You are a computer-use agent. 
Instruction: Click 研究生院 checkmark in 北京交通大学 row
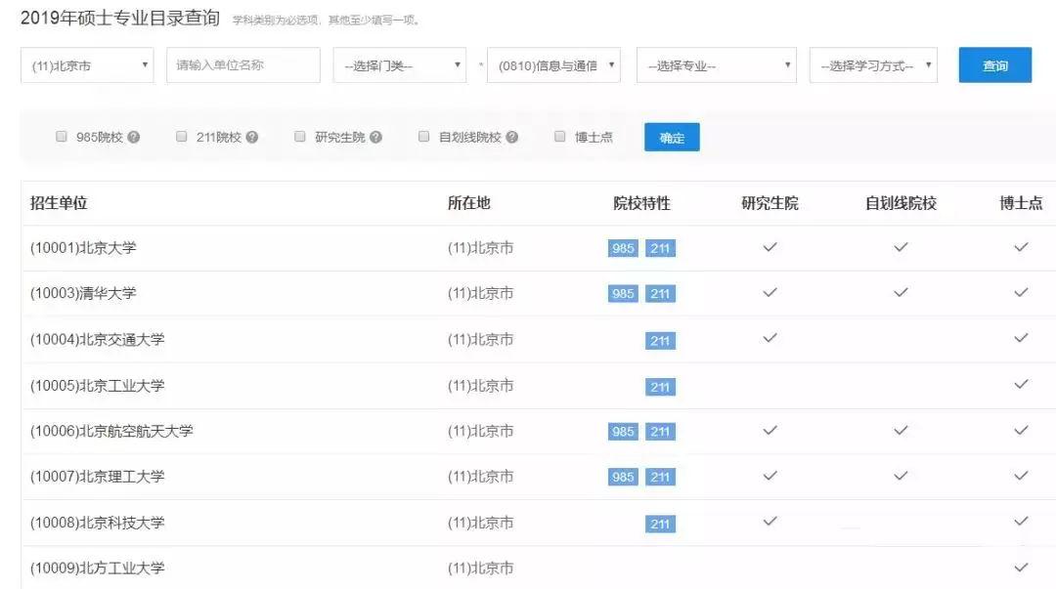(x=770, y=338)
